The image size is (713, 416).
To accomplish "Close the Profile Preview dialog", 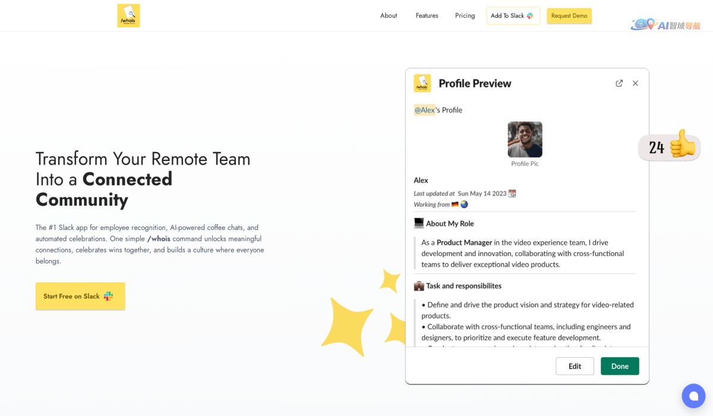I will (x=635, y=83).
